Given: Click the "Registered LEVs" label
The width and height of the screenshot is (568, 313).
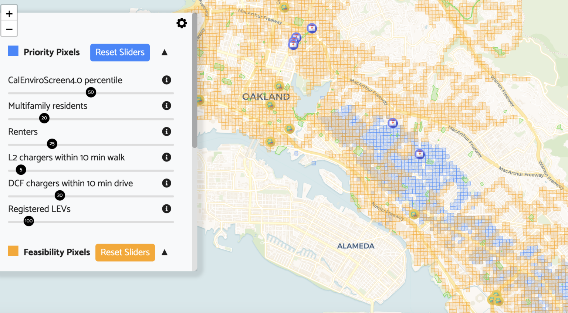Looking at the screenshot, I should [39, 209].
